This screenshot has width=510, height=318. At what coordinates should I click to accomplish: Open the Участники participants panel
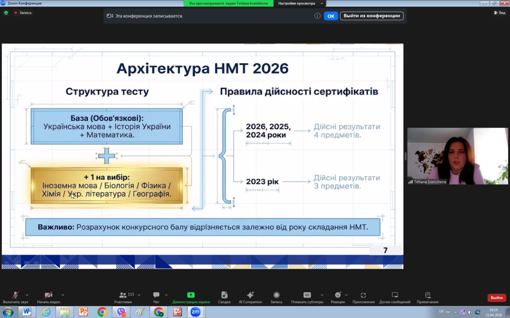123,296
